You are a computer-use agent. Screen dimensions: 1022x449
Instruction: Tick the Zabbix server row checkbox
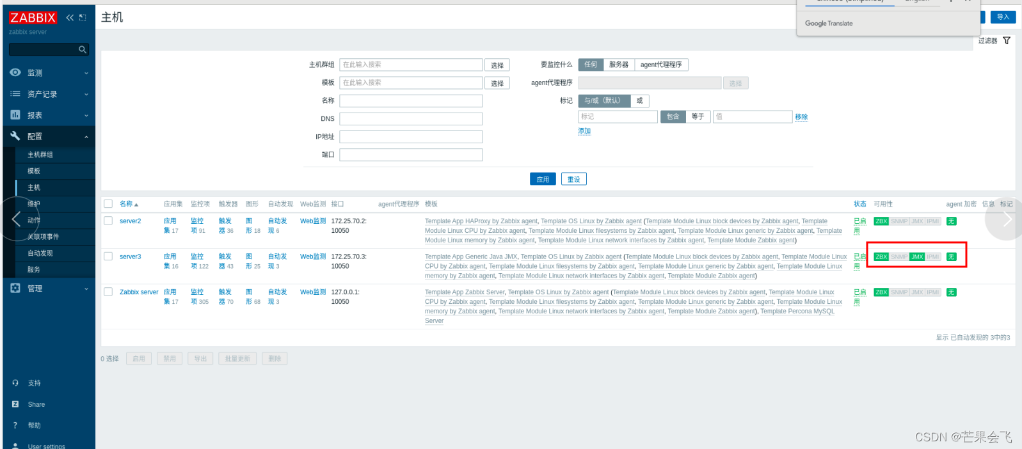click(108, 292)
